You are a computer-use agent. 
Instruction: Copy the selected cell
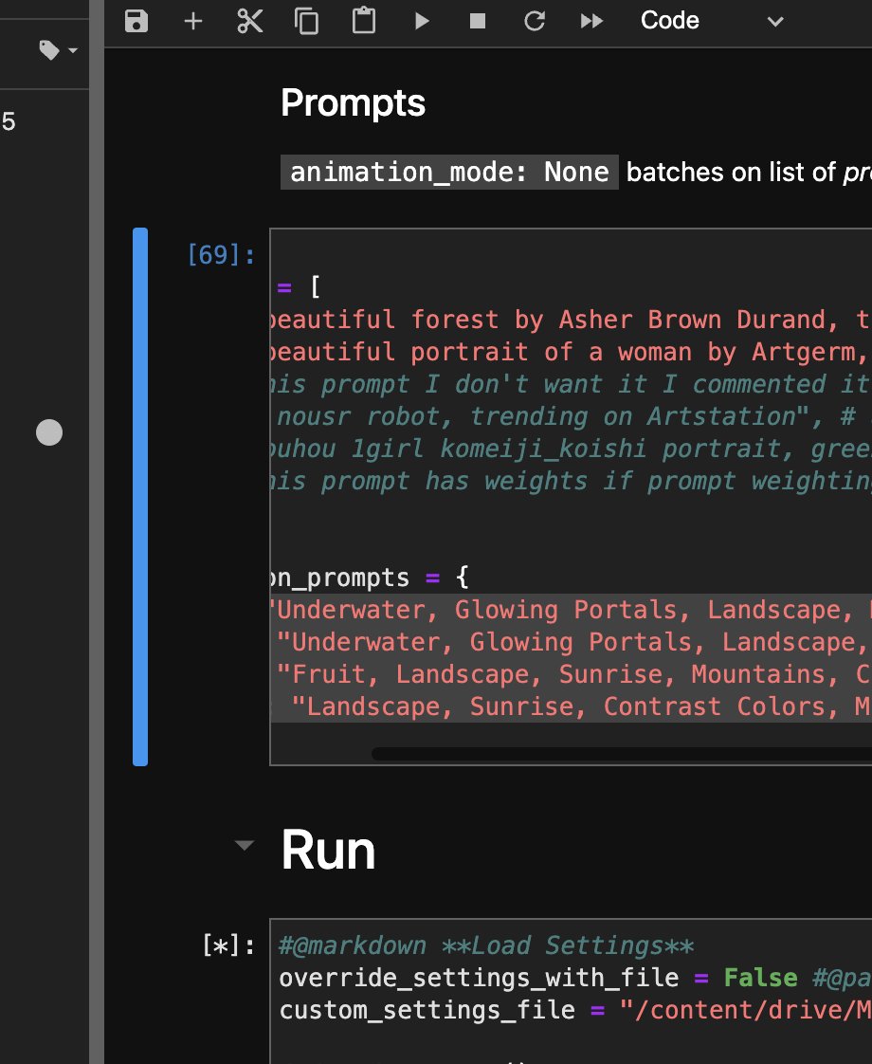point(306,21)
